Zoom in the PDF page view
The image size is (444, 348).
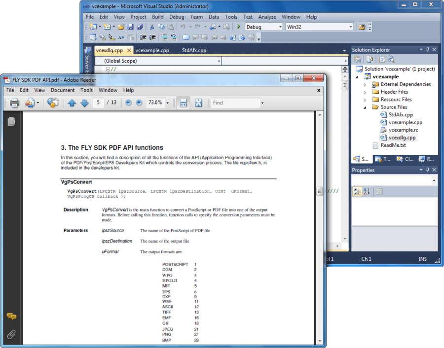[x=139, y=103]
